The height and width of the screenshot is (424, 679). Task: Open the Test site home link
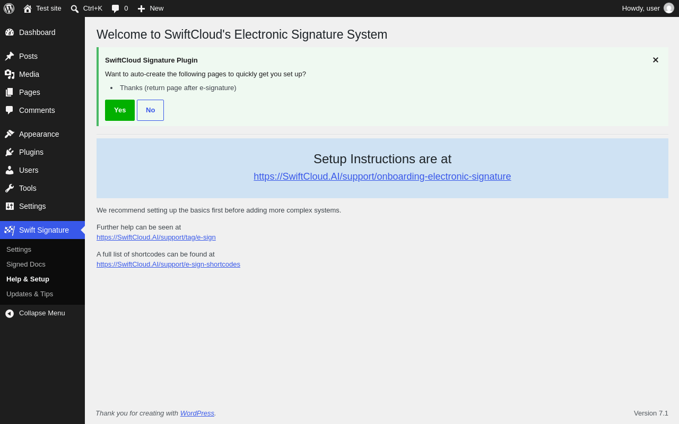pyautogui.click(x=42, y=8)
